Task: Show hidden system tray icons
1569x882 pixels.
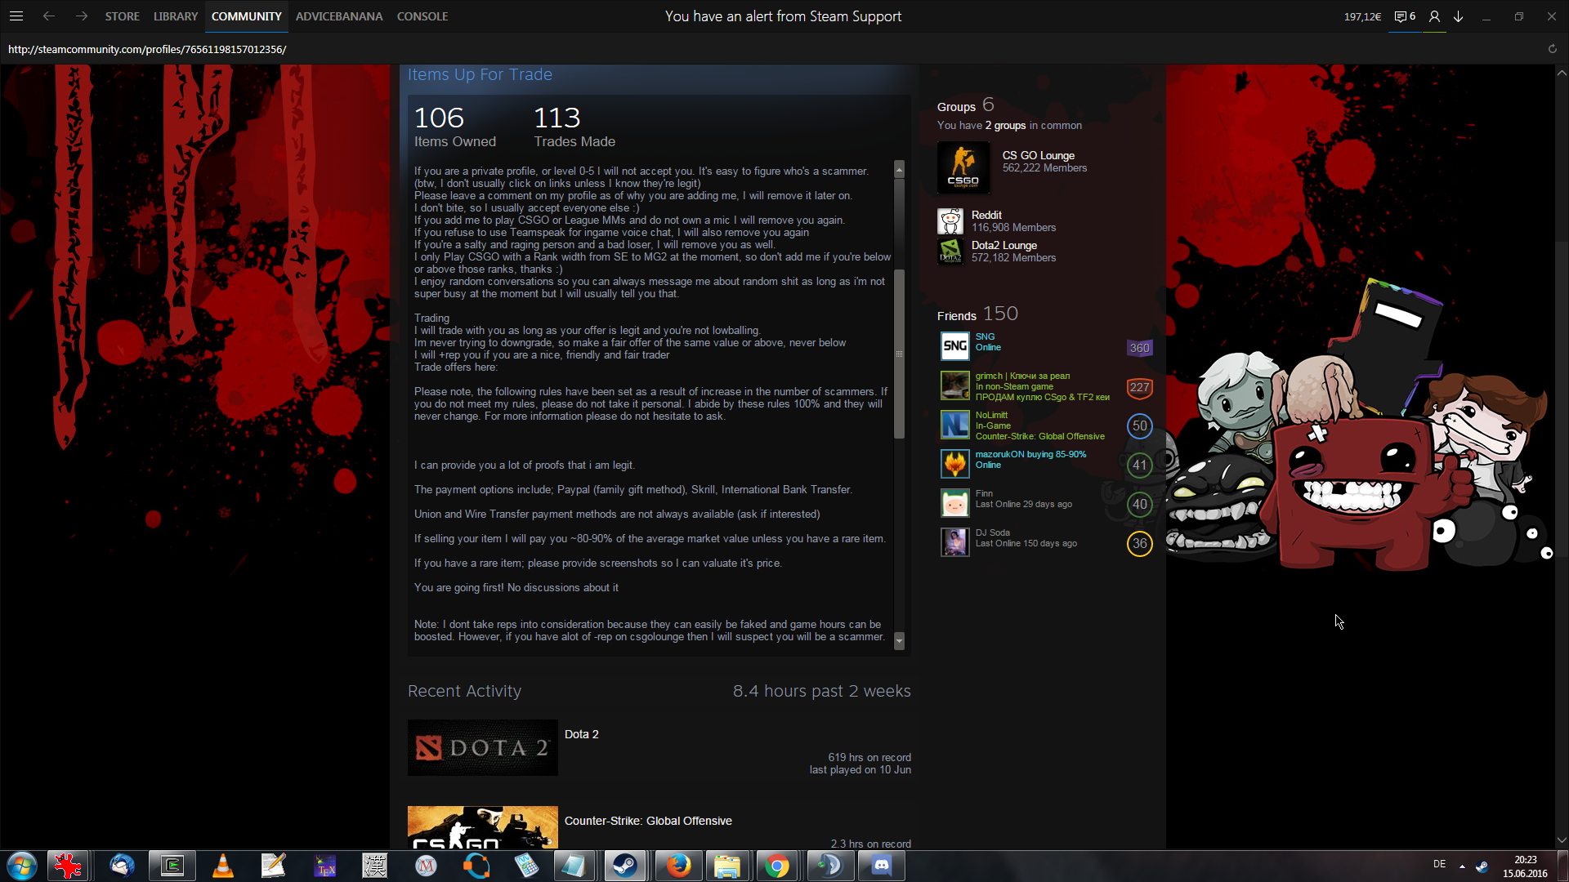Action: click(1462, 866)
